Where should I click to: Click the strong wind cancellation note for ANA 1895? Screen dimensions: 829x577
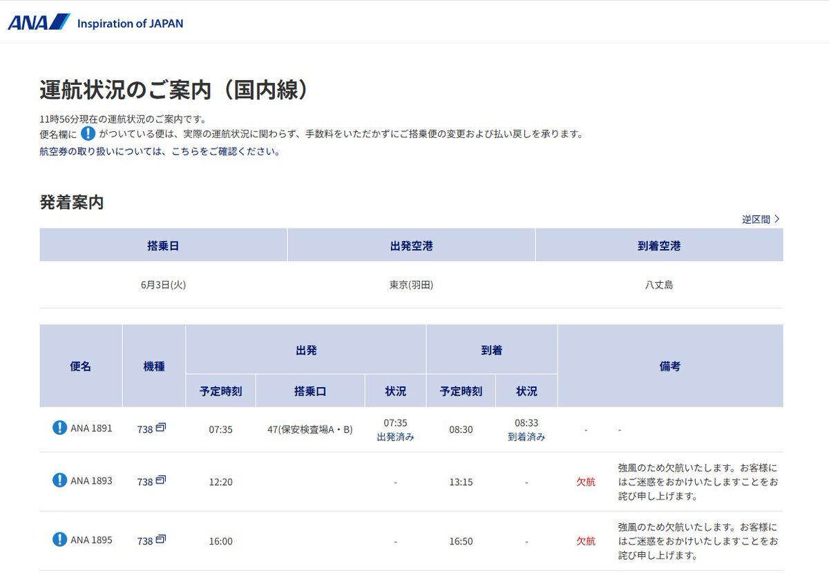pyautogui.click(x=698, y=541)
